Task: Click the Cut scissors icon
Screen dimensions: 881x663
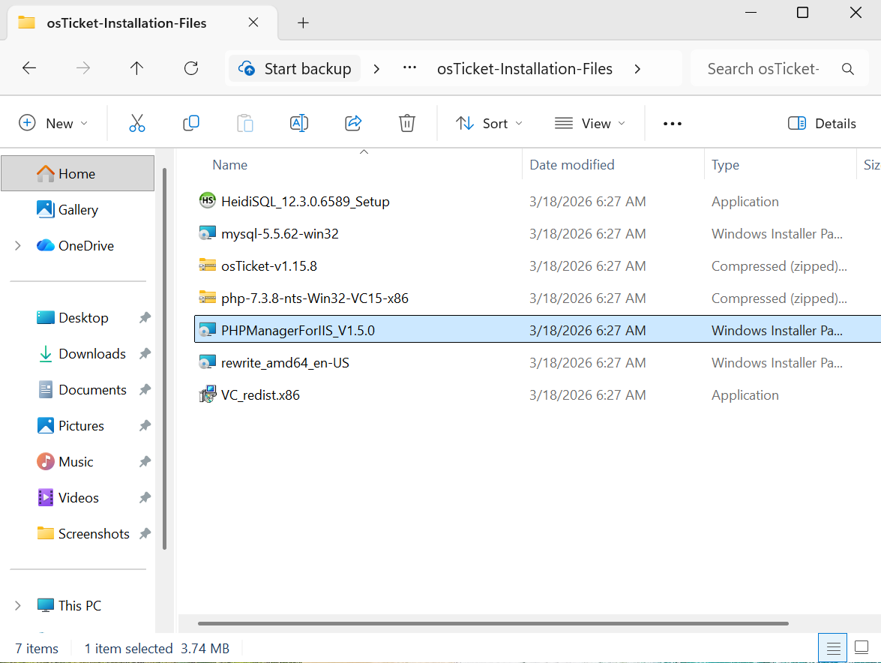Action: (136, 123)
